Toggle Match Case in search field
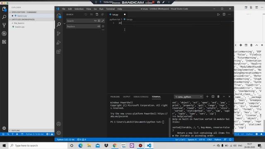 pos(95,21)
